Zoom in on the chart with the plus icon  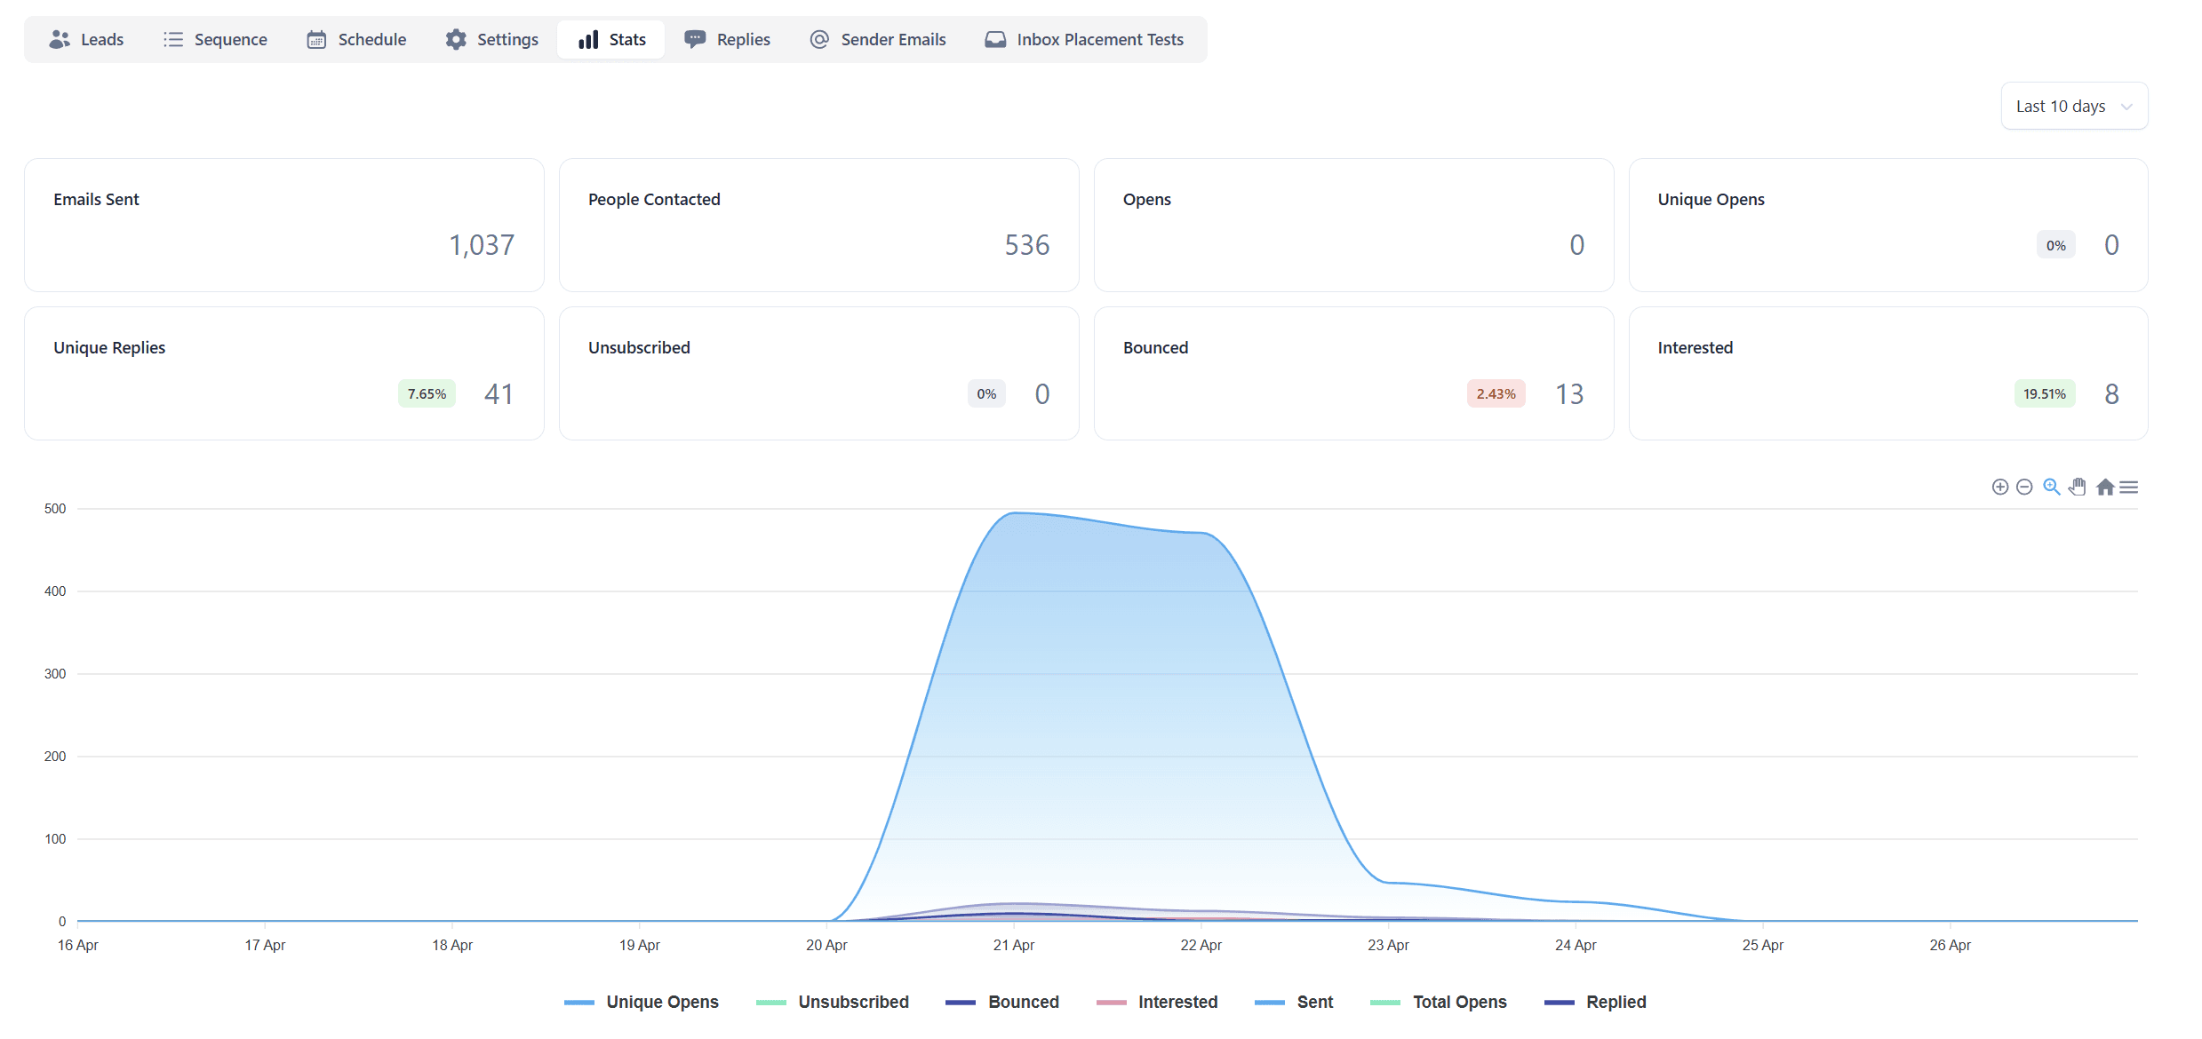point(2000,487)
